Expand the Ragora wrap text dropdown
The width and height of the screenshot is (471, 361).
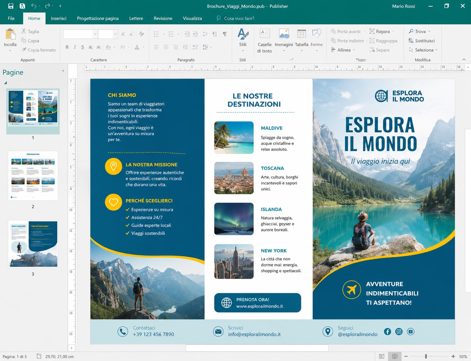393,32
